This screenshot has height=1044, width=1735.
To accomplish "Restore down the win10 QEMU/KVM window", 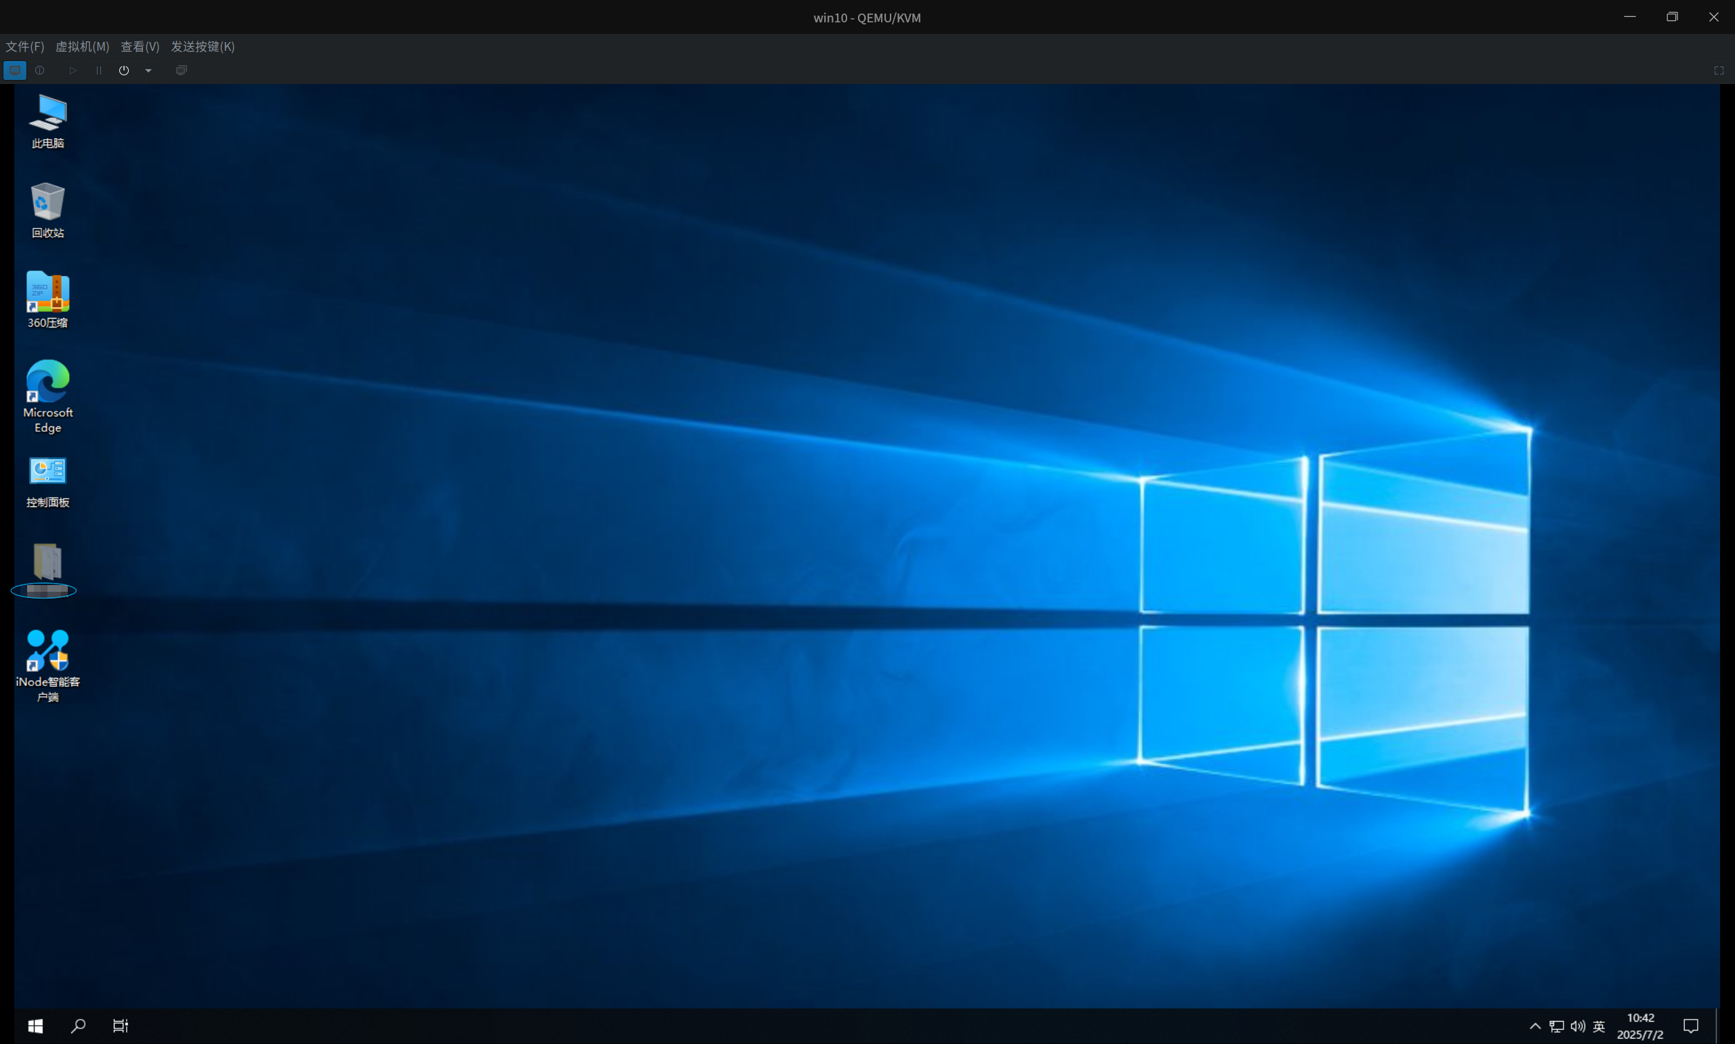I will pos(1673,17).
